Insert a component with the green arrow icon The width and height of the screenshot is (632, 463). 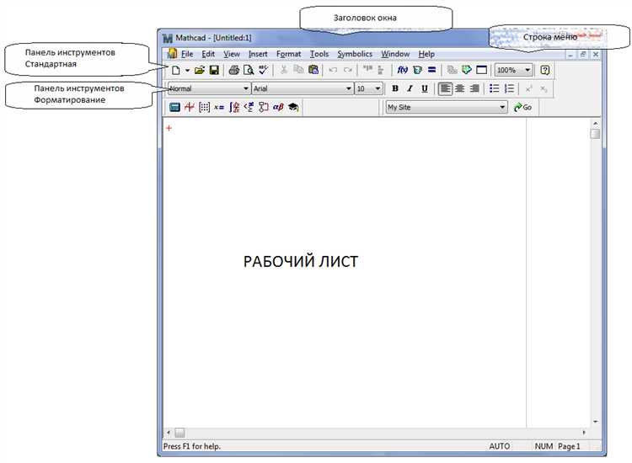467,70
